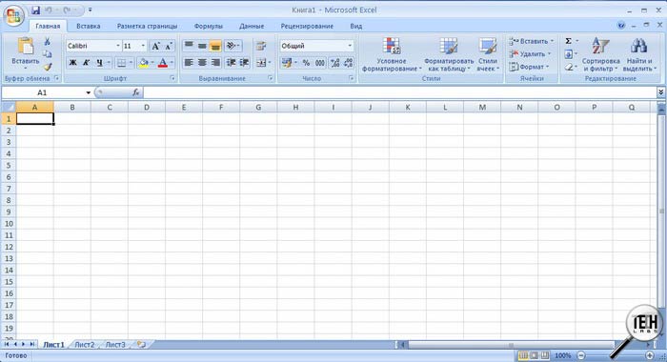Screen dimensions: 667x362
Task: Click the Paste clipboard icon
Action: [26, 46]
